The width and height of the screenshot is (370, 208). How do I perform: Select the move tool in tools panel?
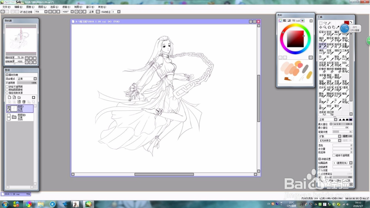tap(321, 27)
